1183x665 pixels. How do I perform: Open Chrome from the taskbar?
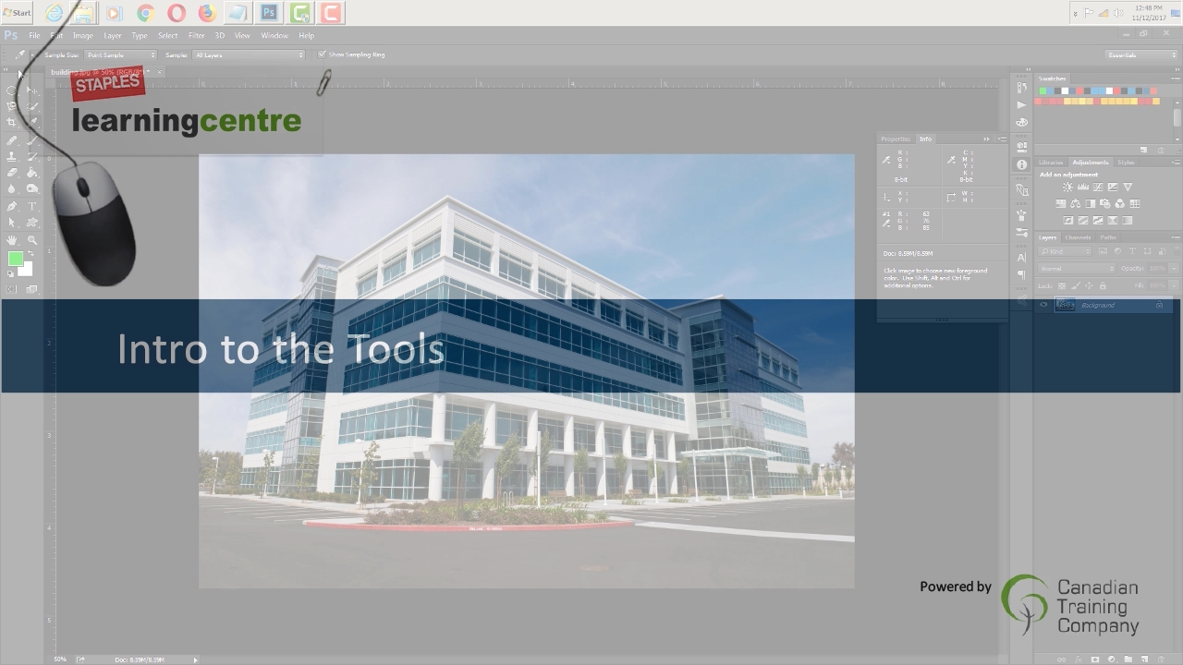(145, 13)
